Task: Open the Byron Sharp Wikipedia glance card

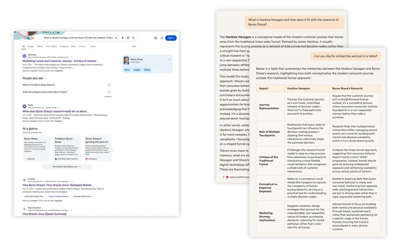Action: coord(37,148)
